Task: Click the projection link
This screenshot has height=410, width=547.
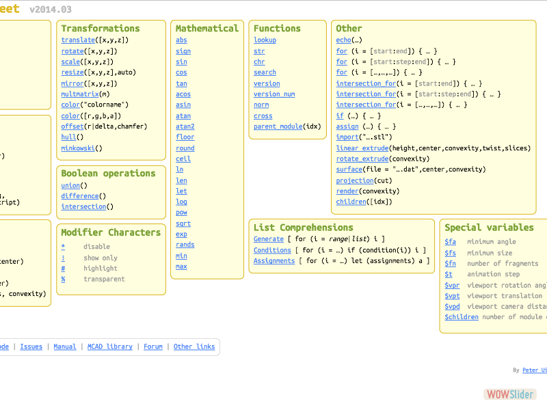Action: pos(355,180)
